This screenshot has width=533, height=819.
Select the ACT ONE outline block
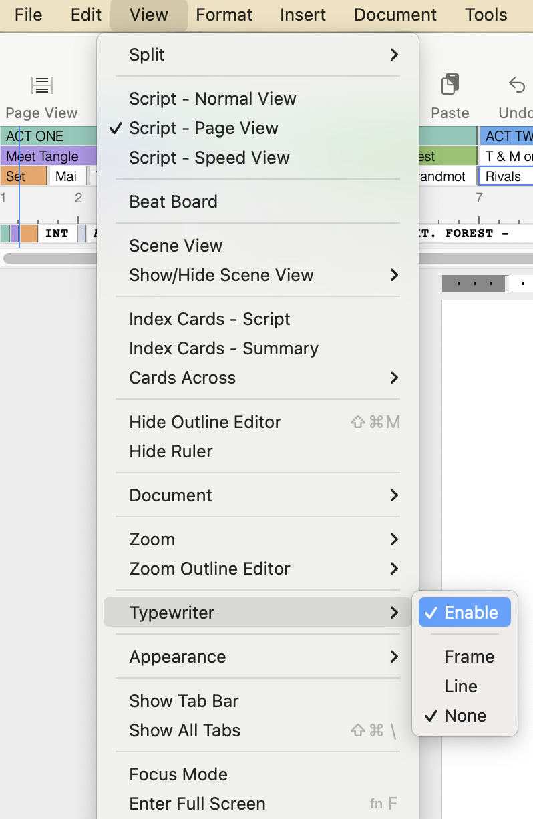pyautogui.click(x=49, y=135)
